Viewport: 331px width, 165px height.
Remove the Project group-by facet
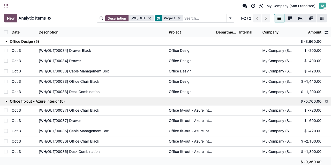click(179, 18)
